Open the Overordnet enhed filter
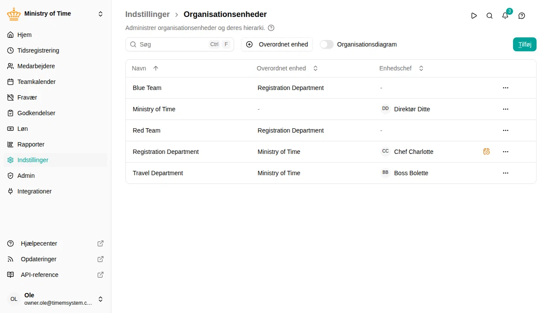 click(x=277, y=44)
